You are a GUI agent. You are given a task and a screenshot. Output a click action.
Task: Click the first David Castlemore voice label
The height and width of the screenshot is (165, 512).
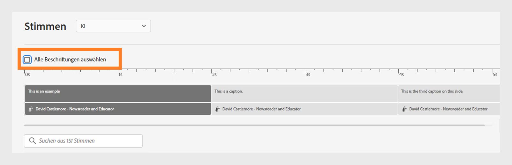(75, 109)
